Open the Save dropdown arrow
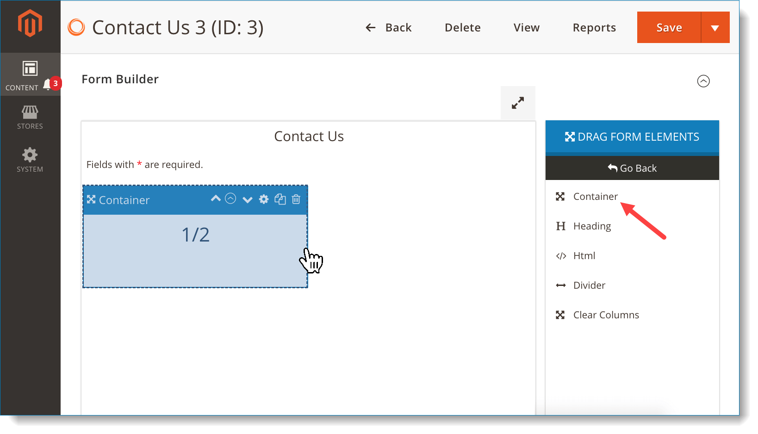 (715, 27)
